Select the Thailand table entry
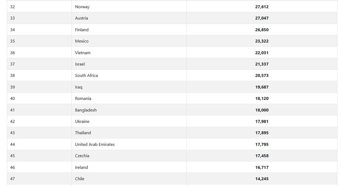This screenshot has width=343, height=186. [83, 133]
